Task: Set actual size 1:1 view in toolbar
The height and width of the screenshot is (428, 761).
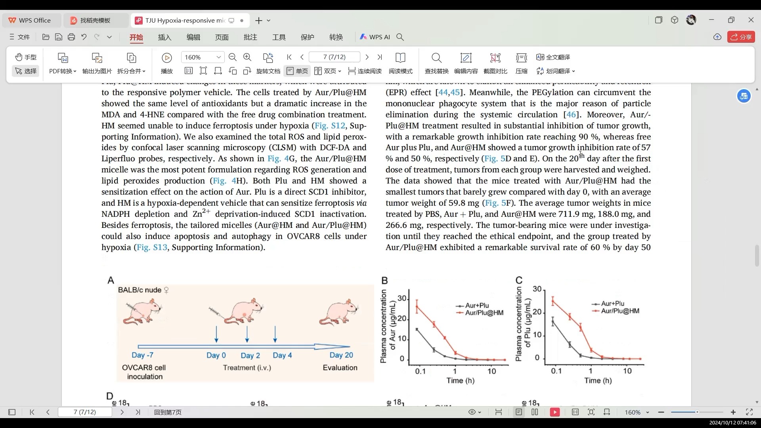Action: 189,71
